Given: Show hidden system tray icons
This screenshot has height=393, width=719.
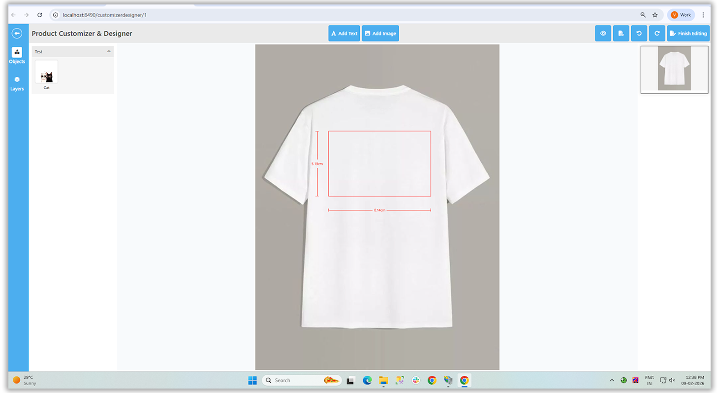Looking at the screenshot, I should [612, 380].
